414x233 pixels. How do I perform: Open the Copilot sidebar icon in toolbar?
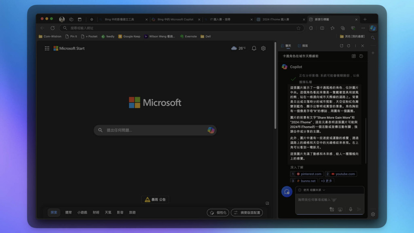[373, 28]
